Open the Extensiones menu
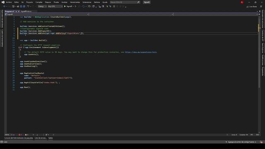 pyautogui.click(x=87, y=2)
